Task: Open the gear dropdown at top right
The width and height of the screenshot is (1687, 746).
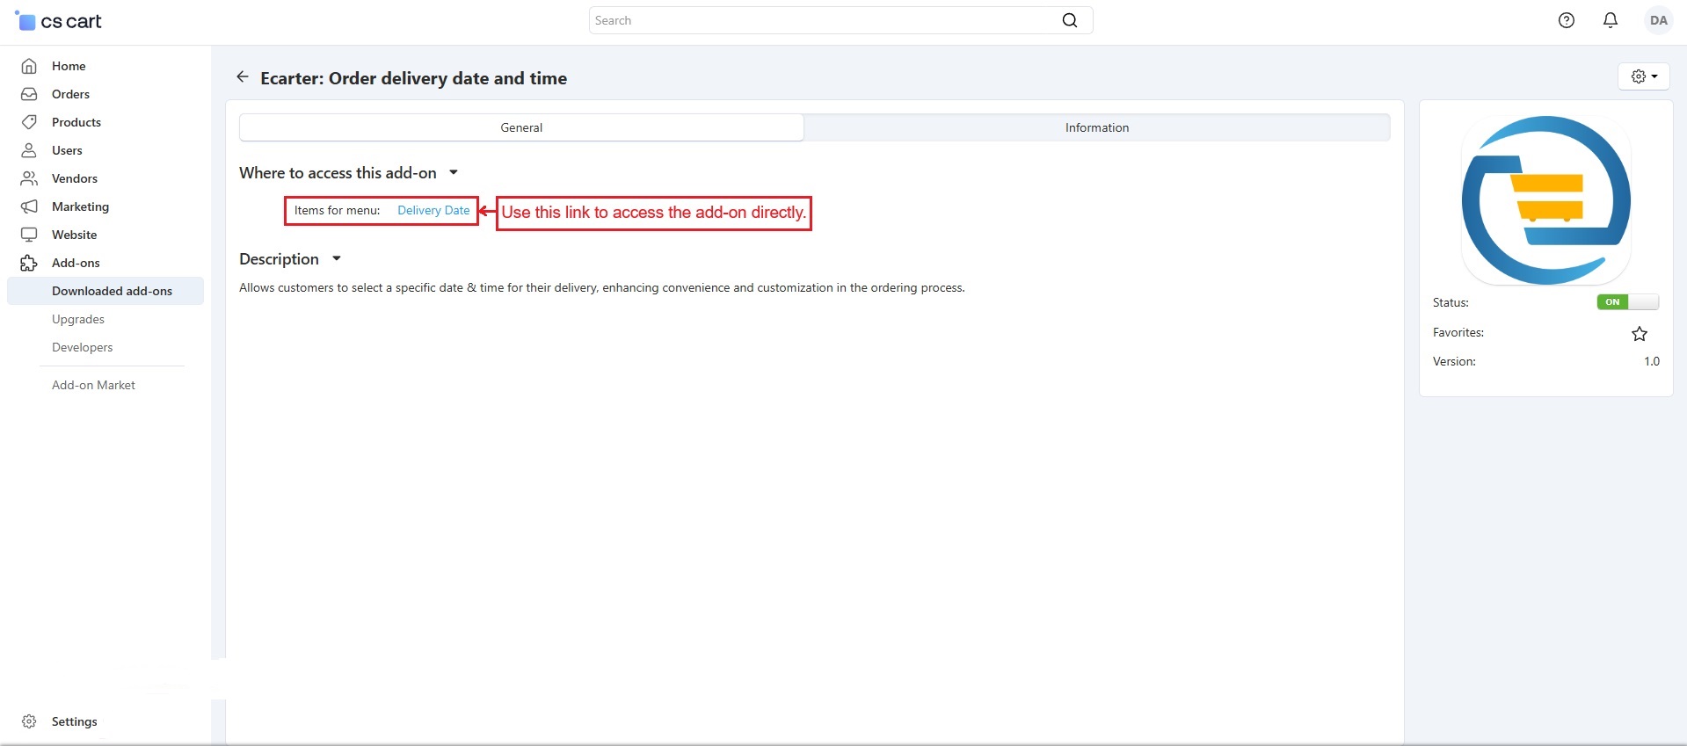Action: 1643,76
